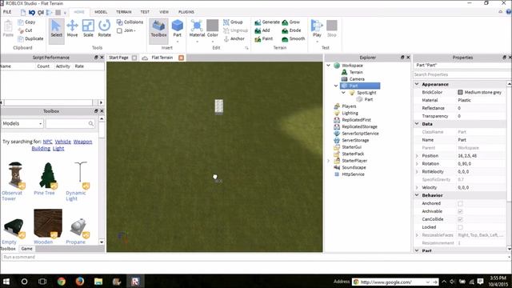This screenshot has height=288, width=512.
Task: Open Chrome from the taskbar
Action: click(x=62, y=281)
